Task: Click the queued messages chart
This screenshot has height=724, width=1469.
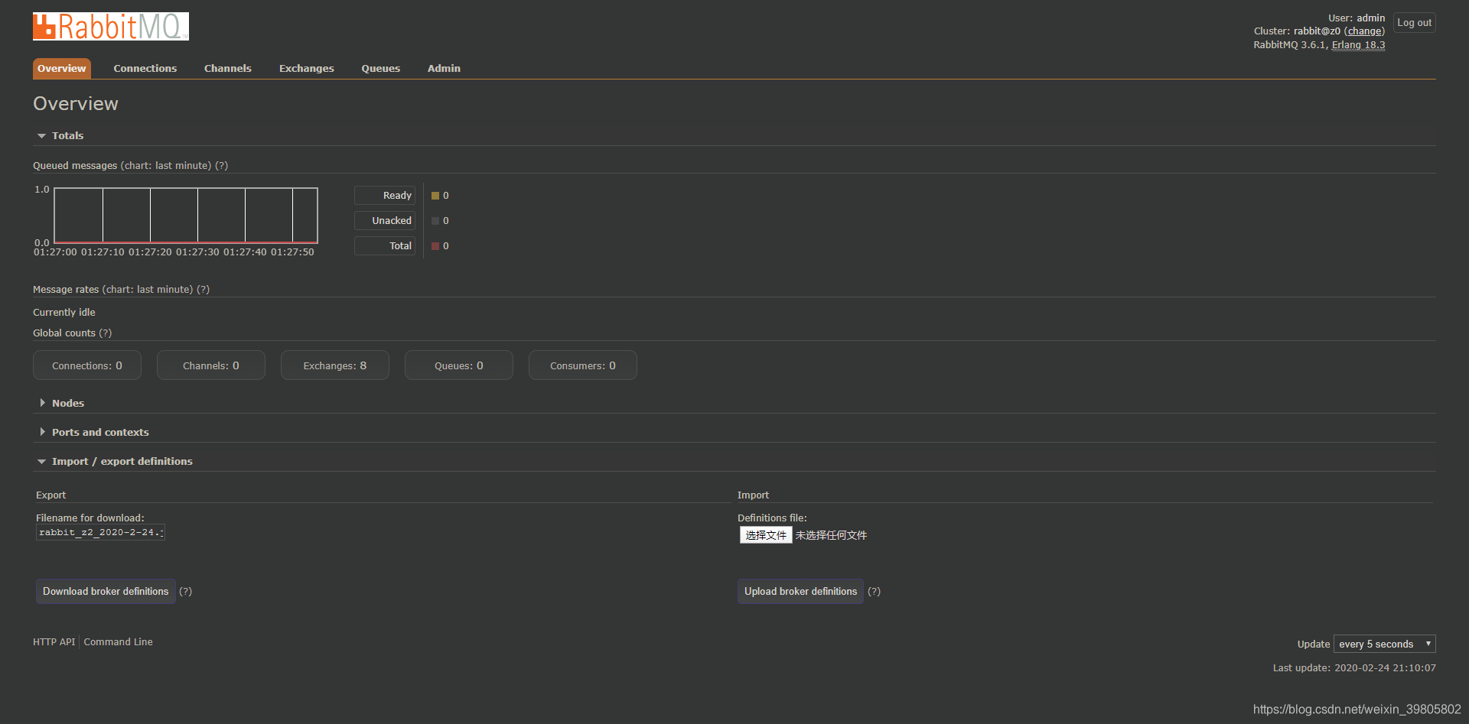Action: (x=186, y=216)
